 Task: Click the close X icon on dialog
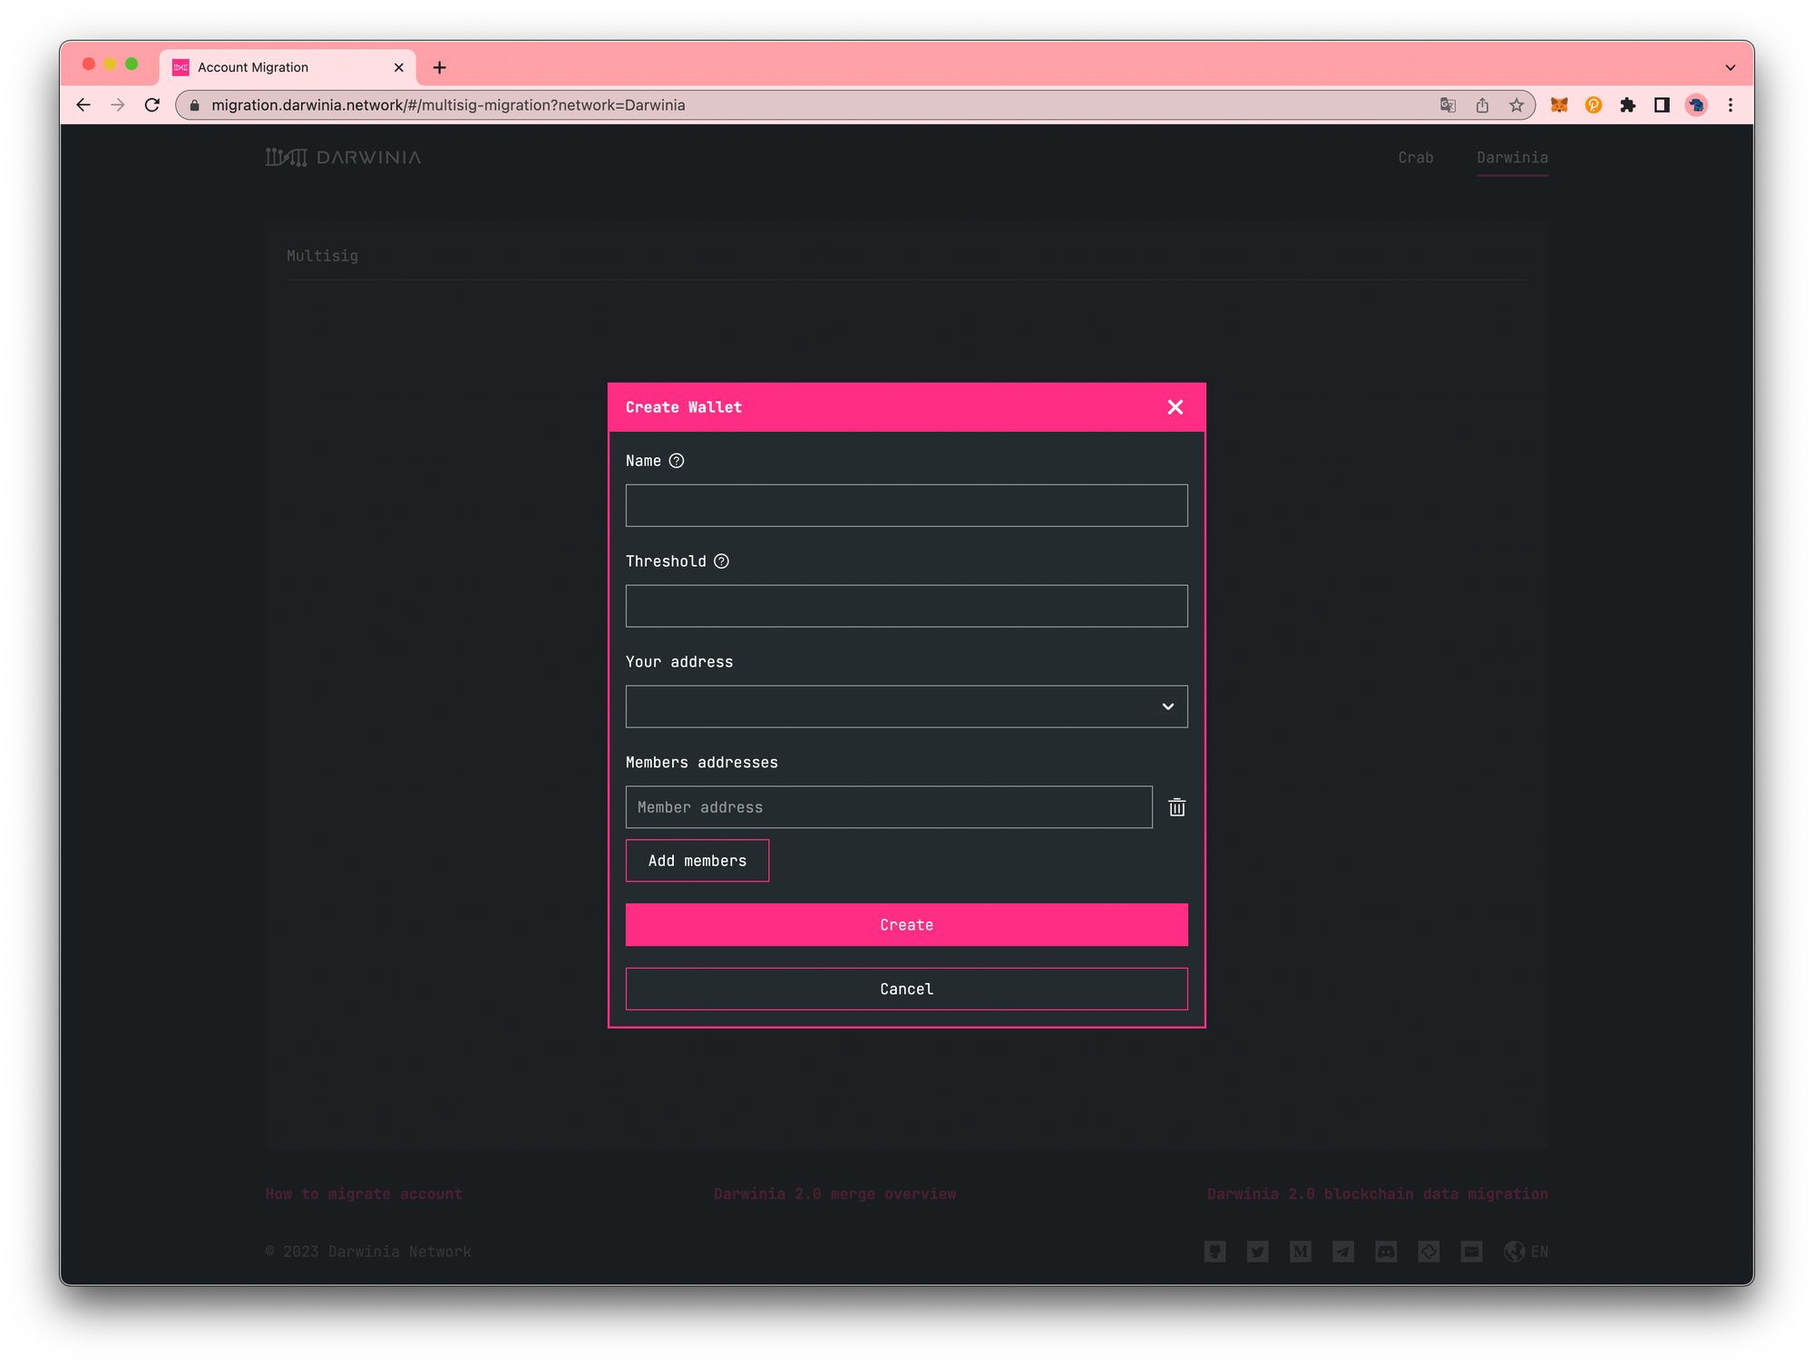pos(1177,405)
